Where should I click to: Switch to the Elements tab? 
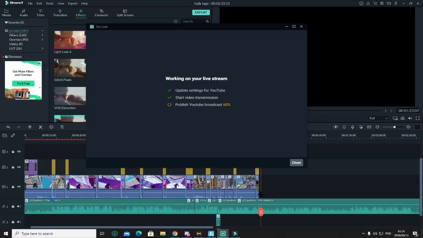(x=101, y=13)
